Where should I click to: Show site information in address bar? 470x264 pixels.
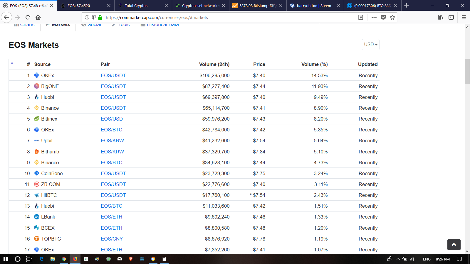pos(87,17)
